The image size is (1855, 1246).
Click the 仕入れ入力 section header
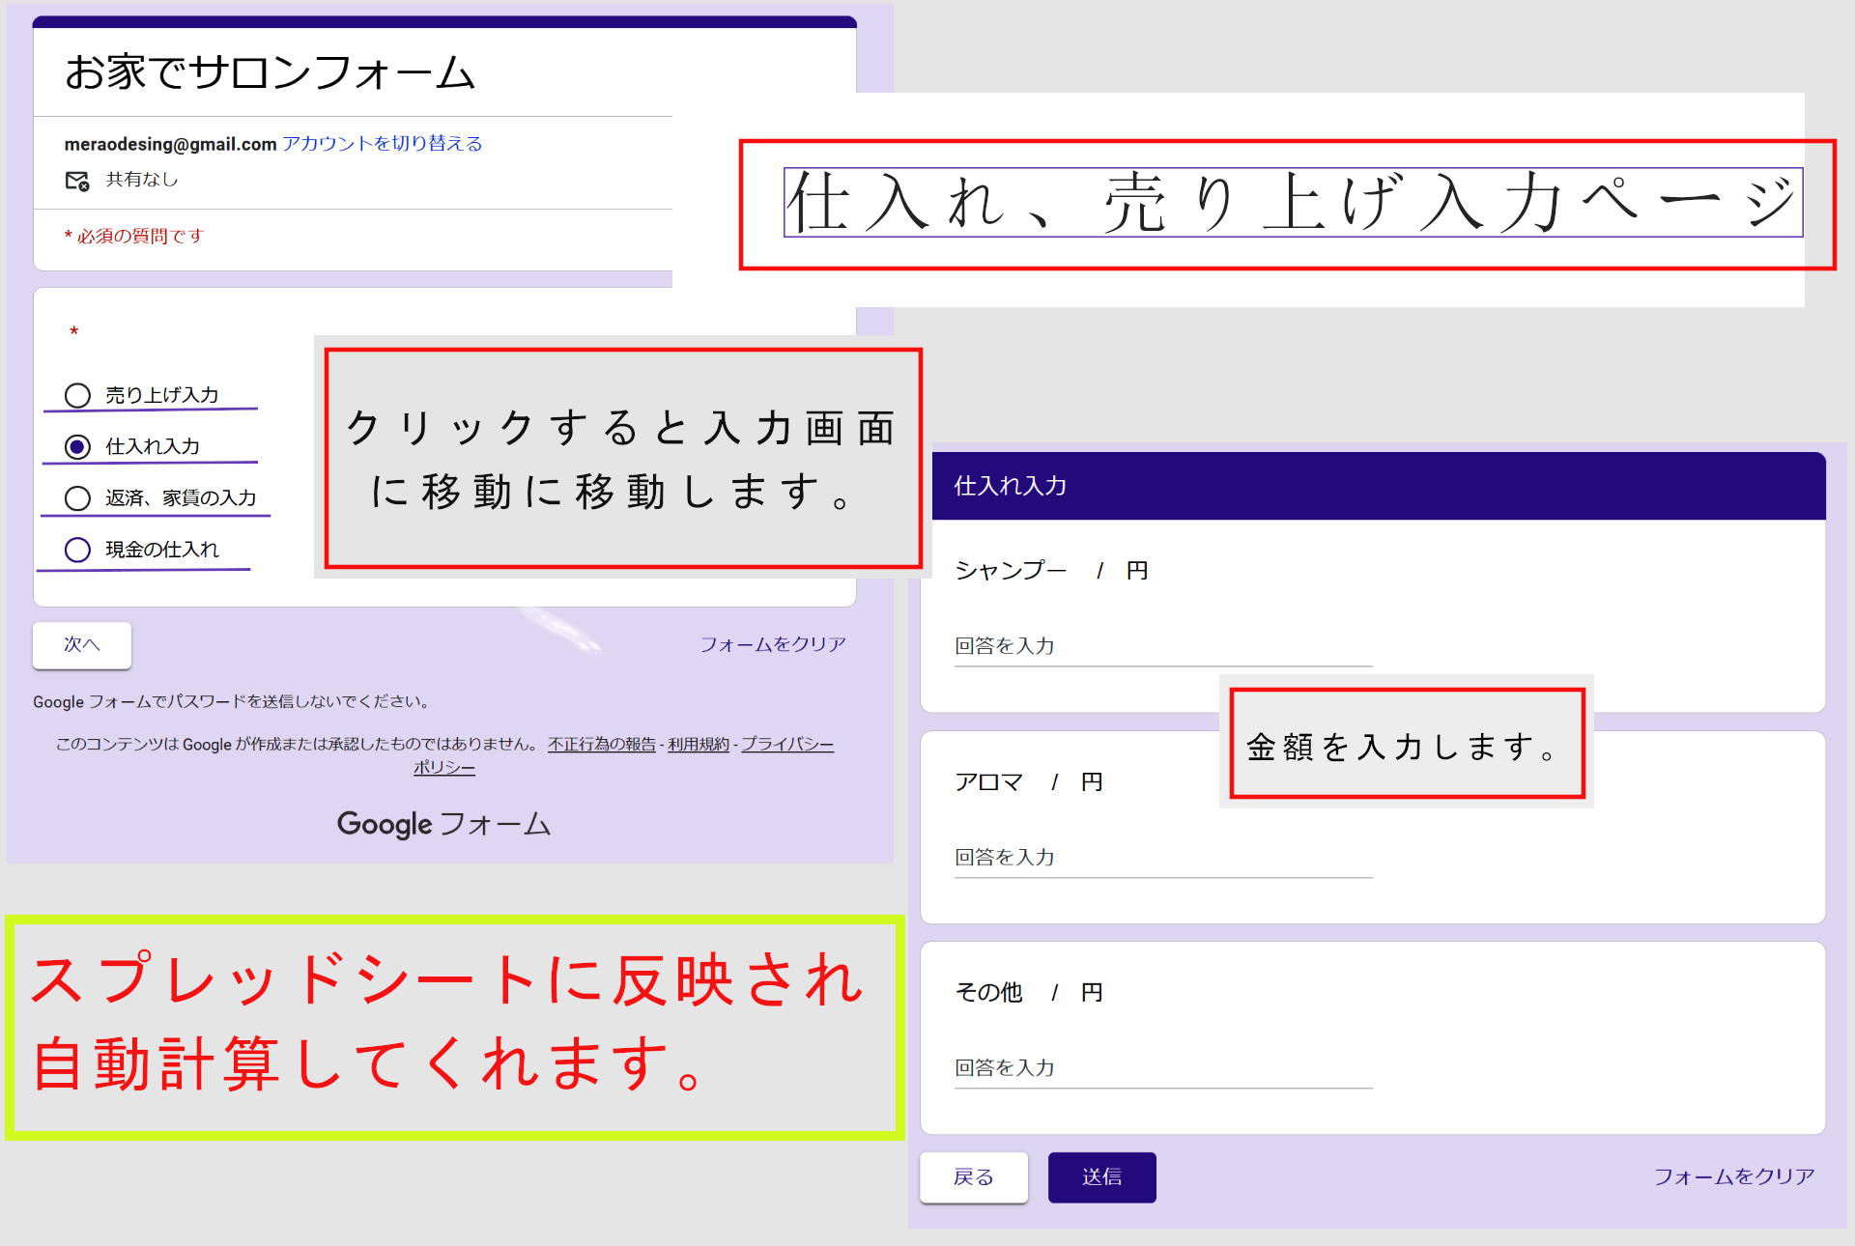pyautogui.click(x=1011, y=486)
